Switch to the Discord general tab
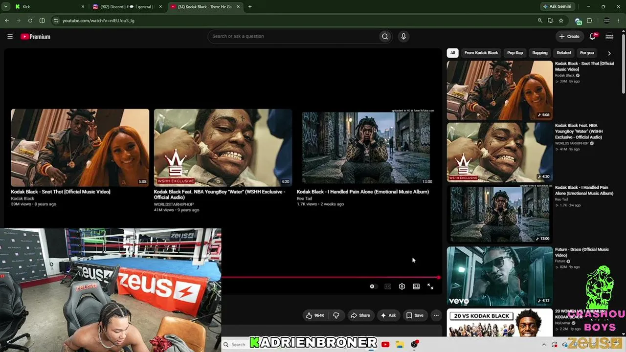Viewport: 626px width, 352px height. point(127,7)
